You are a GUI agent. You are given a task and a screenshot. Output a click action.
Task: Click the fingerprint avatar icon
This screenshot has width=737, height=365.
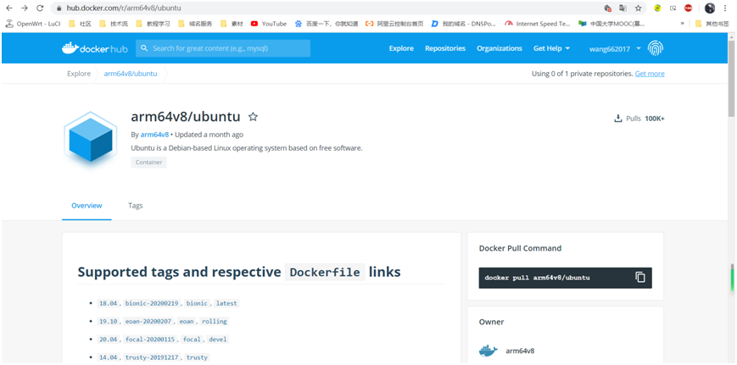click(x=656, y=48)
